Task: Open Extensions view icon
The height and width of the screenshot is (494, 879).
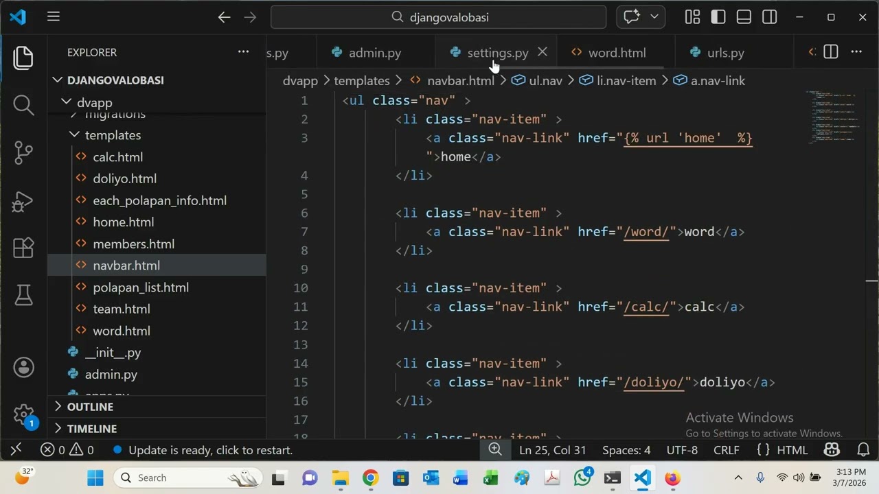Action: point(23,248)
